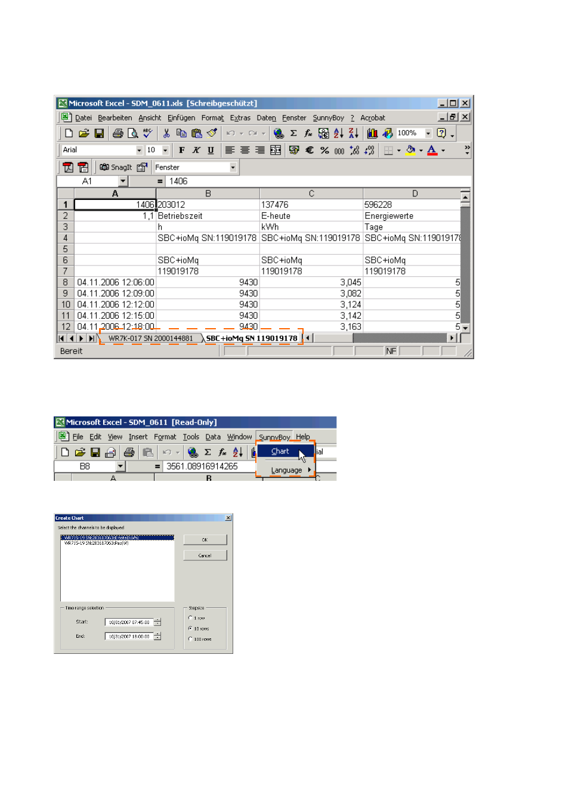Open the 100% zoom dropdown
Image resolution: width=569 pixels, height=806 pixels.
[428, 133]
